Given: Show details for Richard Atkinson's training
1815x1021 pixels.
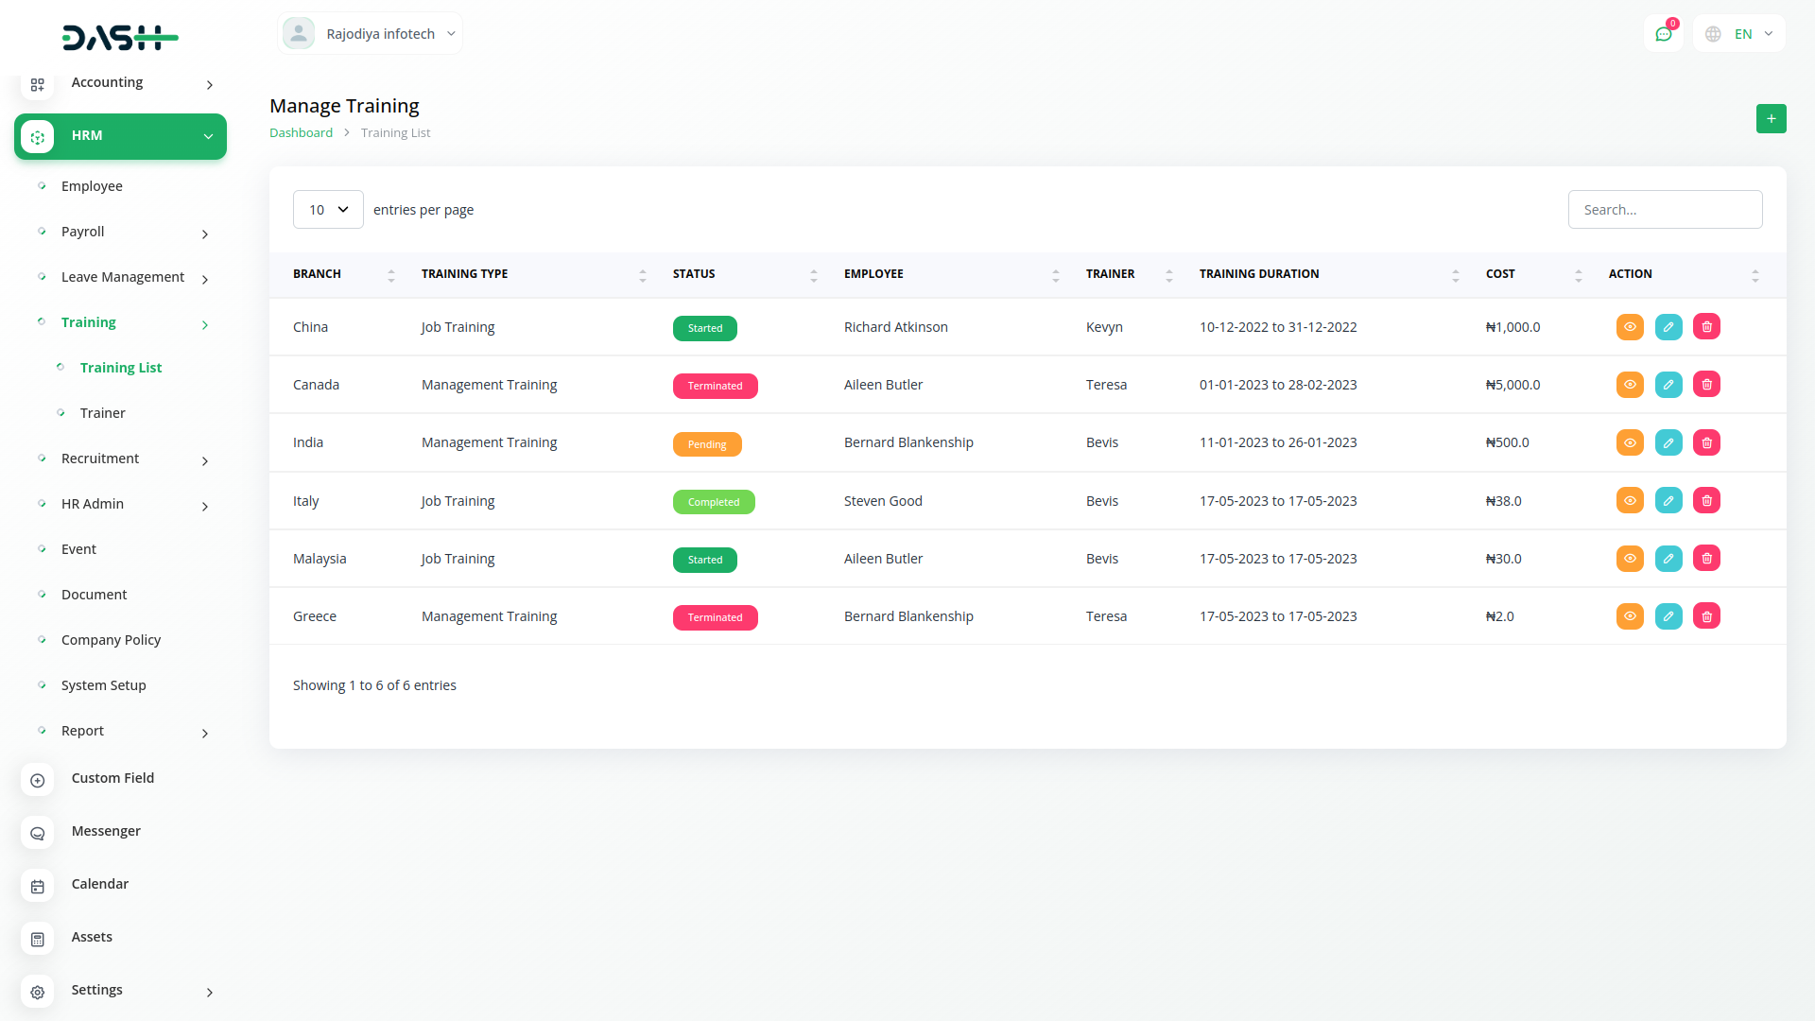Looking at the screenshot, I should 1630,327.
